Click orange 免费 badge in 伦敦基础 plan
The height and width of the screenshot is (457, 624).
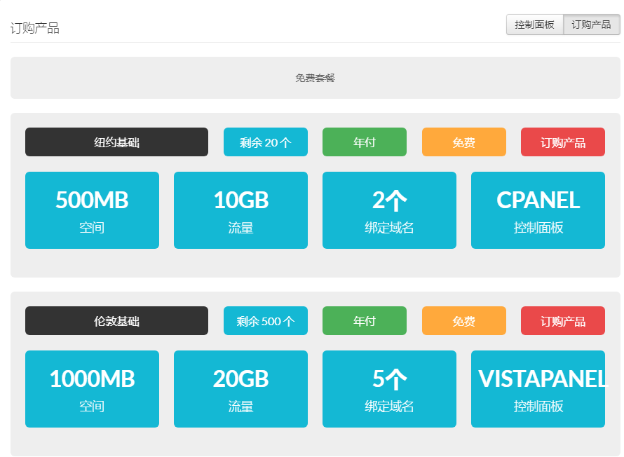(x=464, y=320)
